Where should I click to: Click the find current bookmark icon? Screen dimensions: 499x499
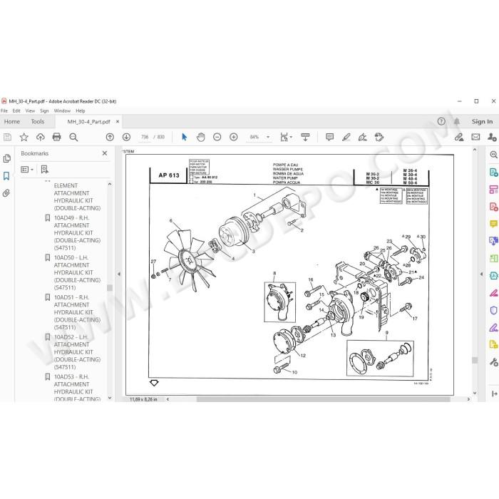(44, 170)
